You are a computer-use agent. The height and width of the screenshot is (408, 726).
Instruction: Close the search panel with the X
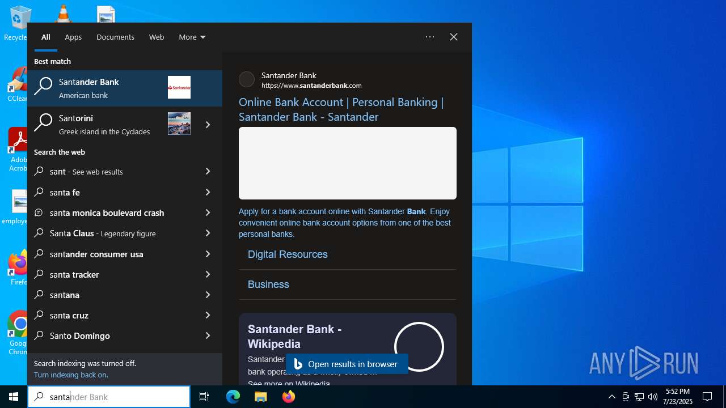click(x=454, y=37)
